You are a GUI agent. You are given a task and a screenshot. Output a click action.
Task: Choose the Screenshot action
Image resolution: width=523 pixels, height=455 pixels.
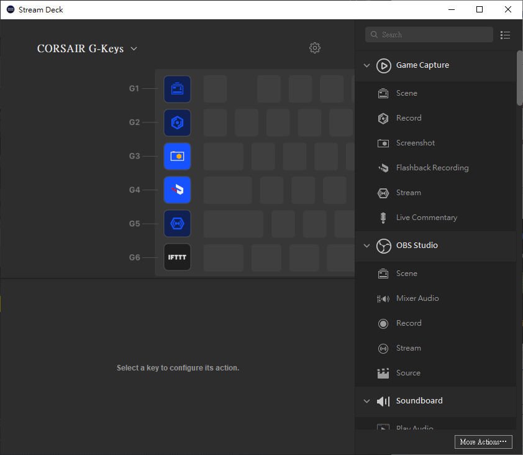(435, 143)
